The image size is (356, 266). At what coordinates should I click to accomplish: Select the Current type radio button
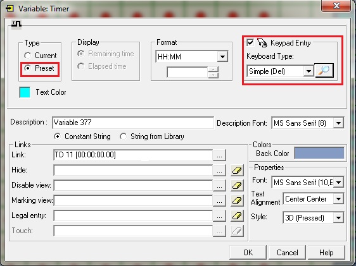pyautogui.click(x=27, y=55)
